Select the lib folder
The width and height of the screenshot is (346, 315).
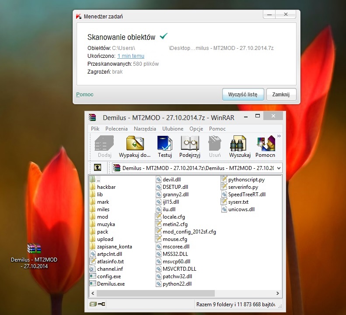pyautogui.click(x=97, y=195)
